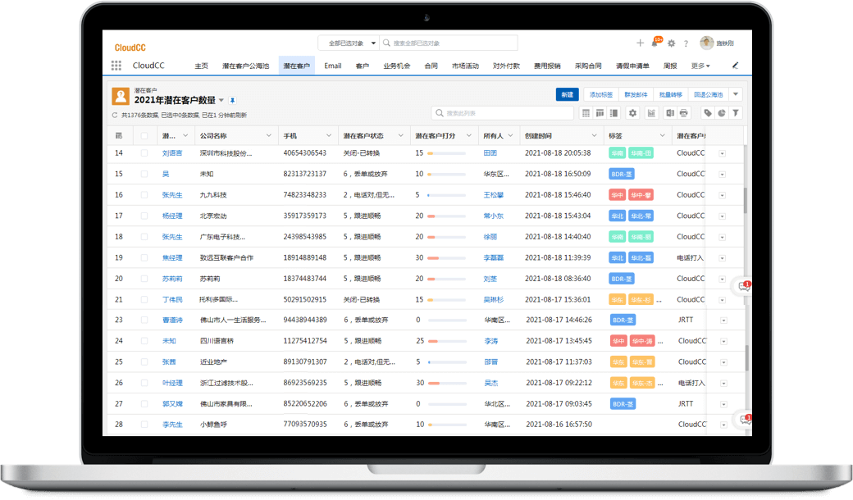853x500 pixels.
Task: Expand the 2021年潜在客户数量 view dropdown
Action: 221,100
